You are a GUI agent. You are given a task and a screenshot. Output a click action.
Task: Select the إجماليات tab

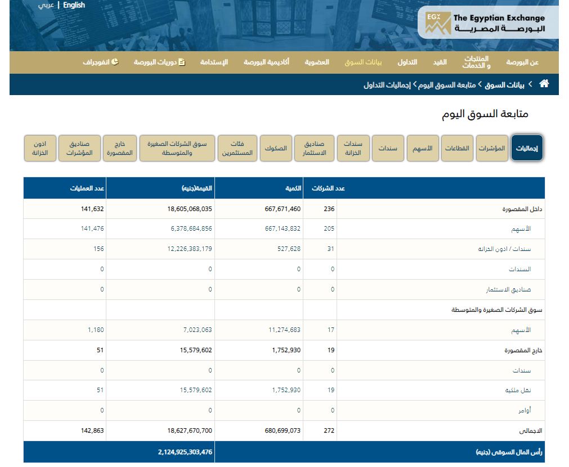coord(527,148)
